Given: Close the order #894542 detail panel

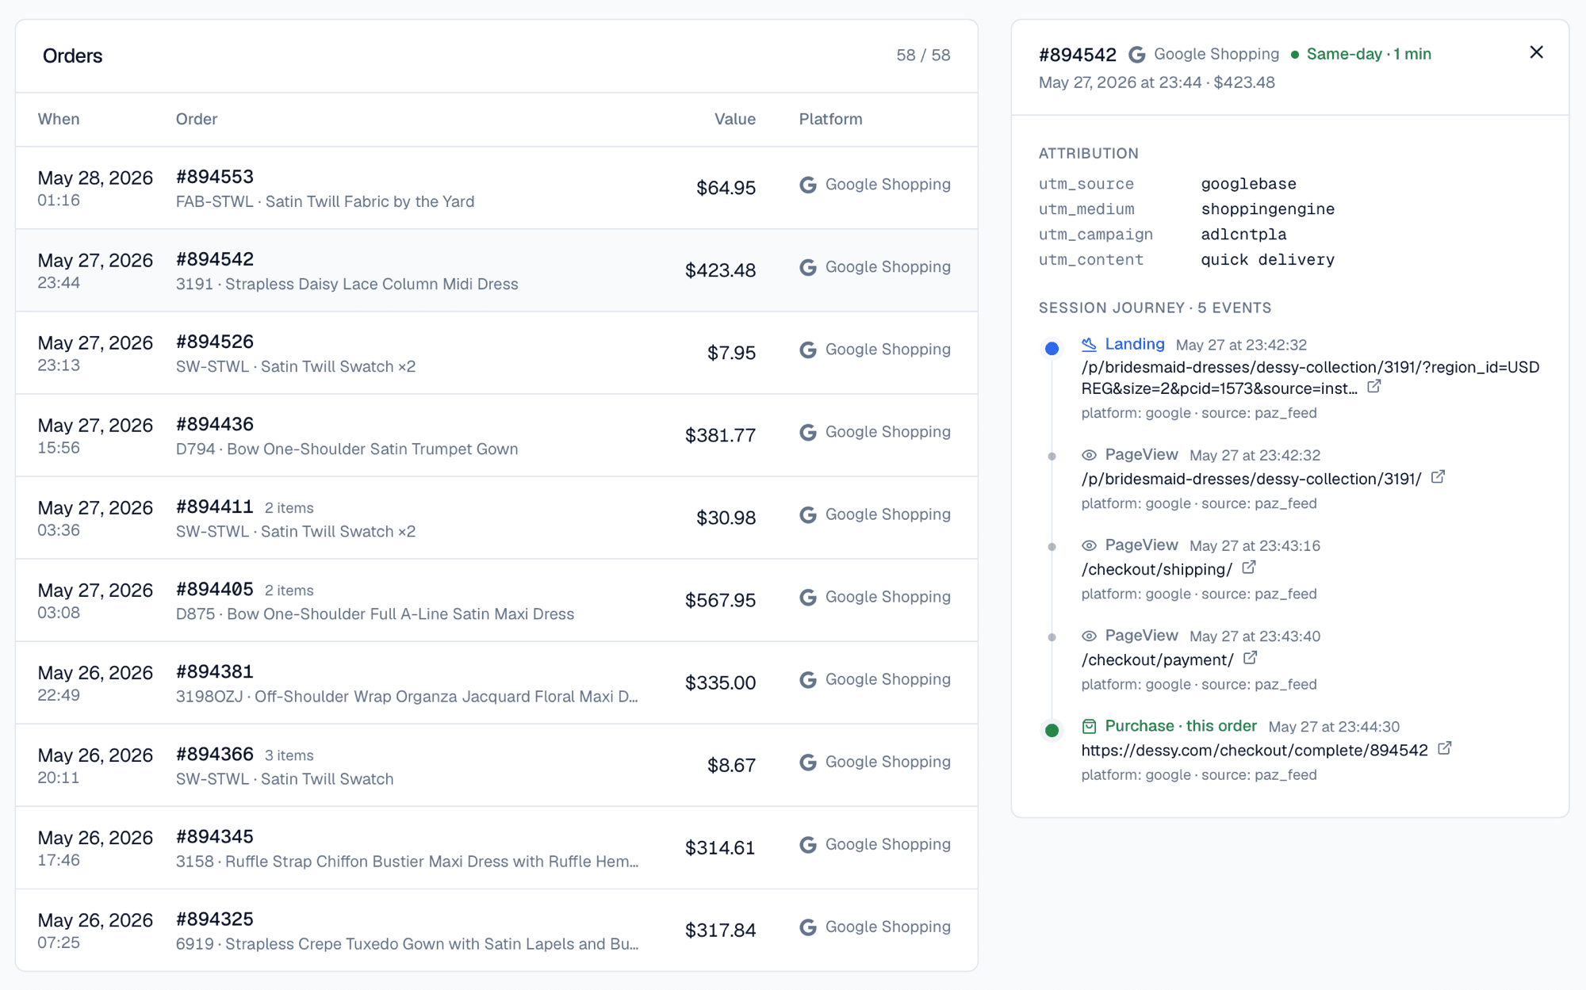Looking at the screenshot, I should [1536, 52].
